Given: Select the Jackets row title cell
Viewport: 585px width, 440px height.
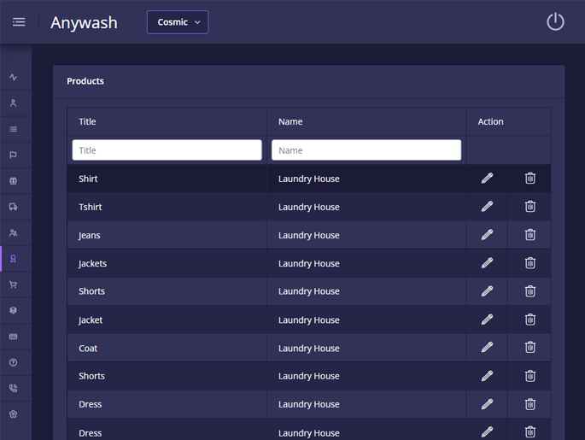Looking at the screenshot, I should coord(92,263).
